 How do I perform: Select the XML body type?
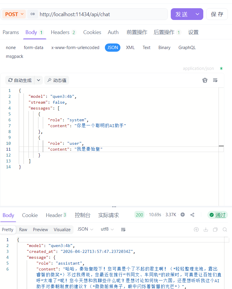tap(130, 48)
